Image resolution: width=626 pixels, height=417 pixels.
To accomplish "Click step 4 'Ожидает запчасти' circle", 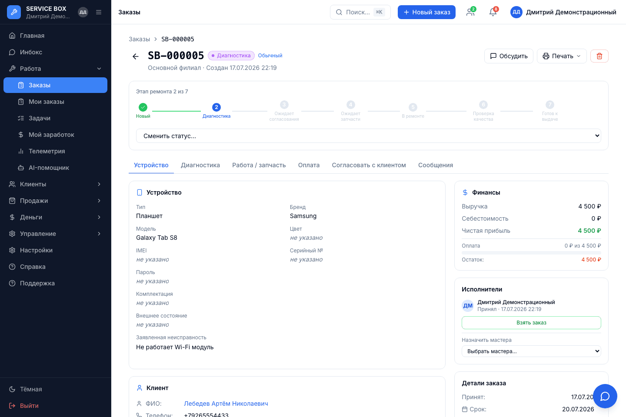I will (x=351, y=105).
